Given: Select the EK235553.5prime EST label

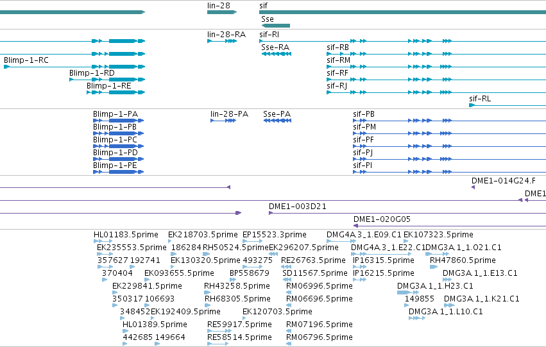Looking at the screenshot, I should click(x=132, y=248).
